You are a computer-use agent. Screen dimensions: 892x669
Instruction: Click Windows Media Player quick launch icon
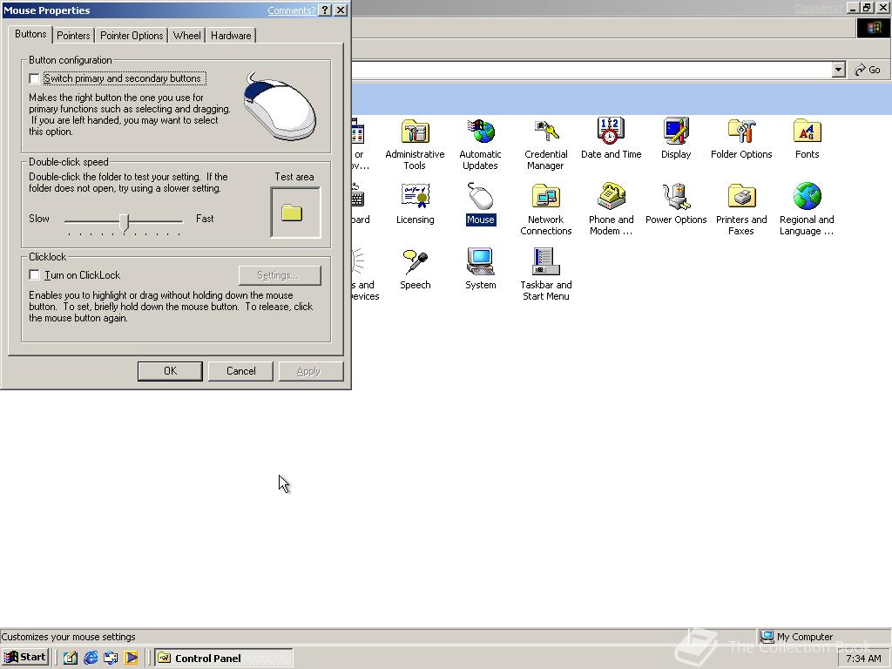pos(131,659)
